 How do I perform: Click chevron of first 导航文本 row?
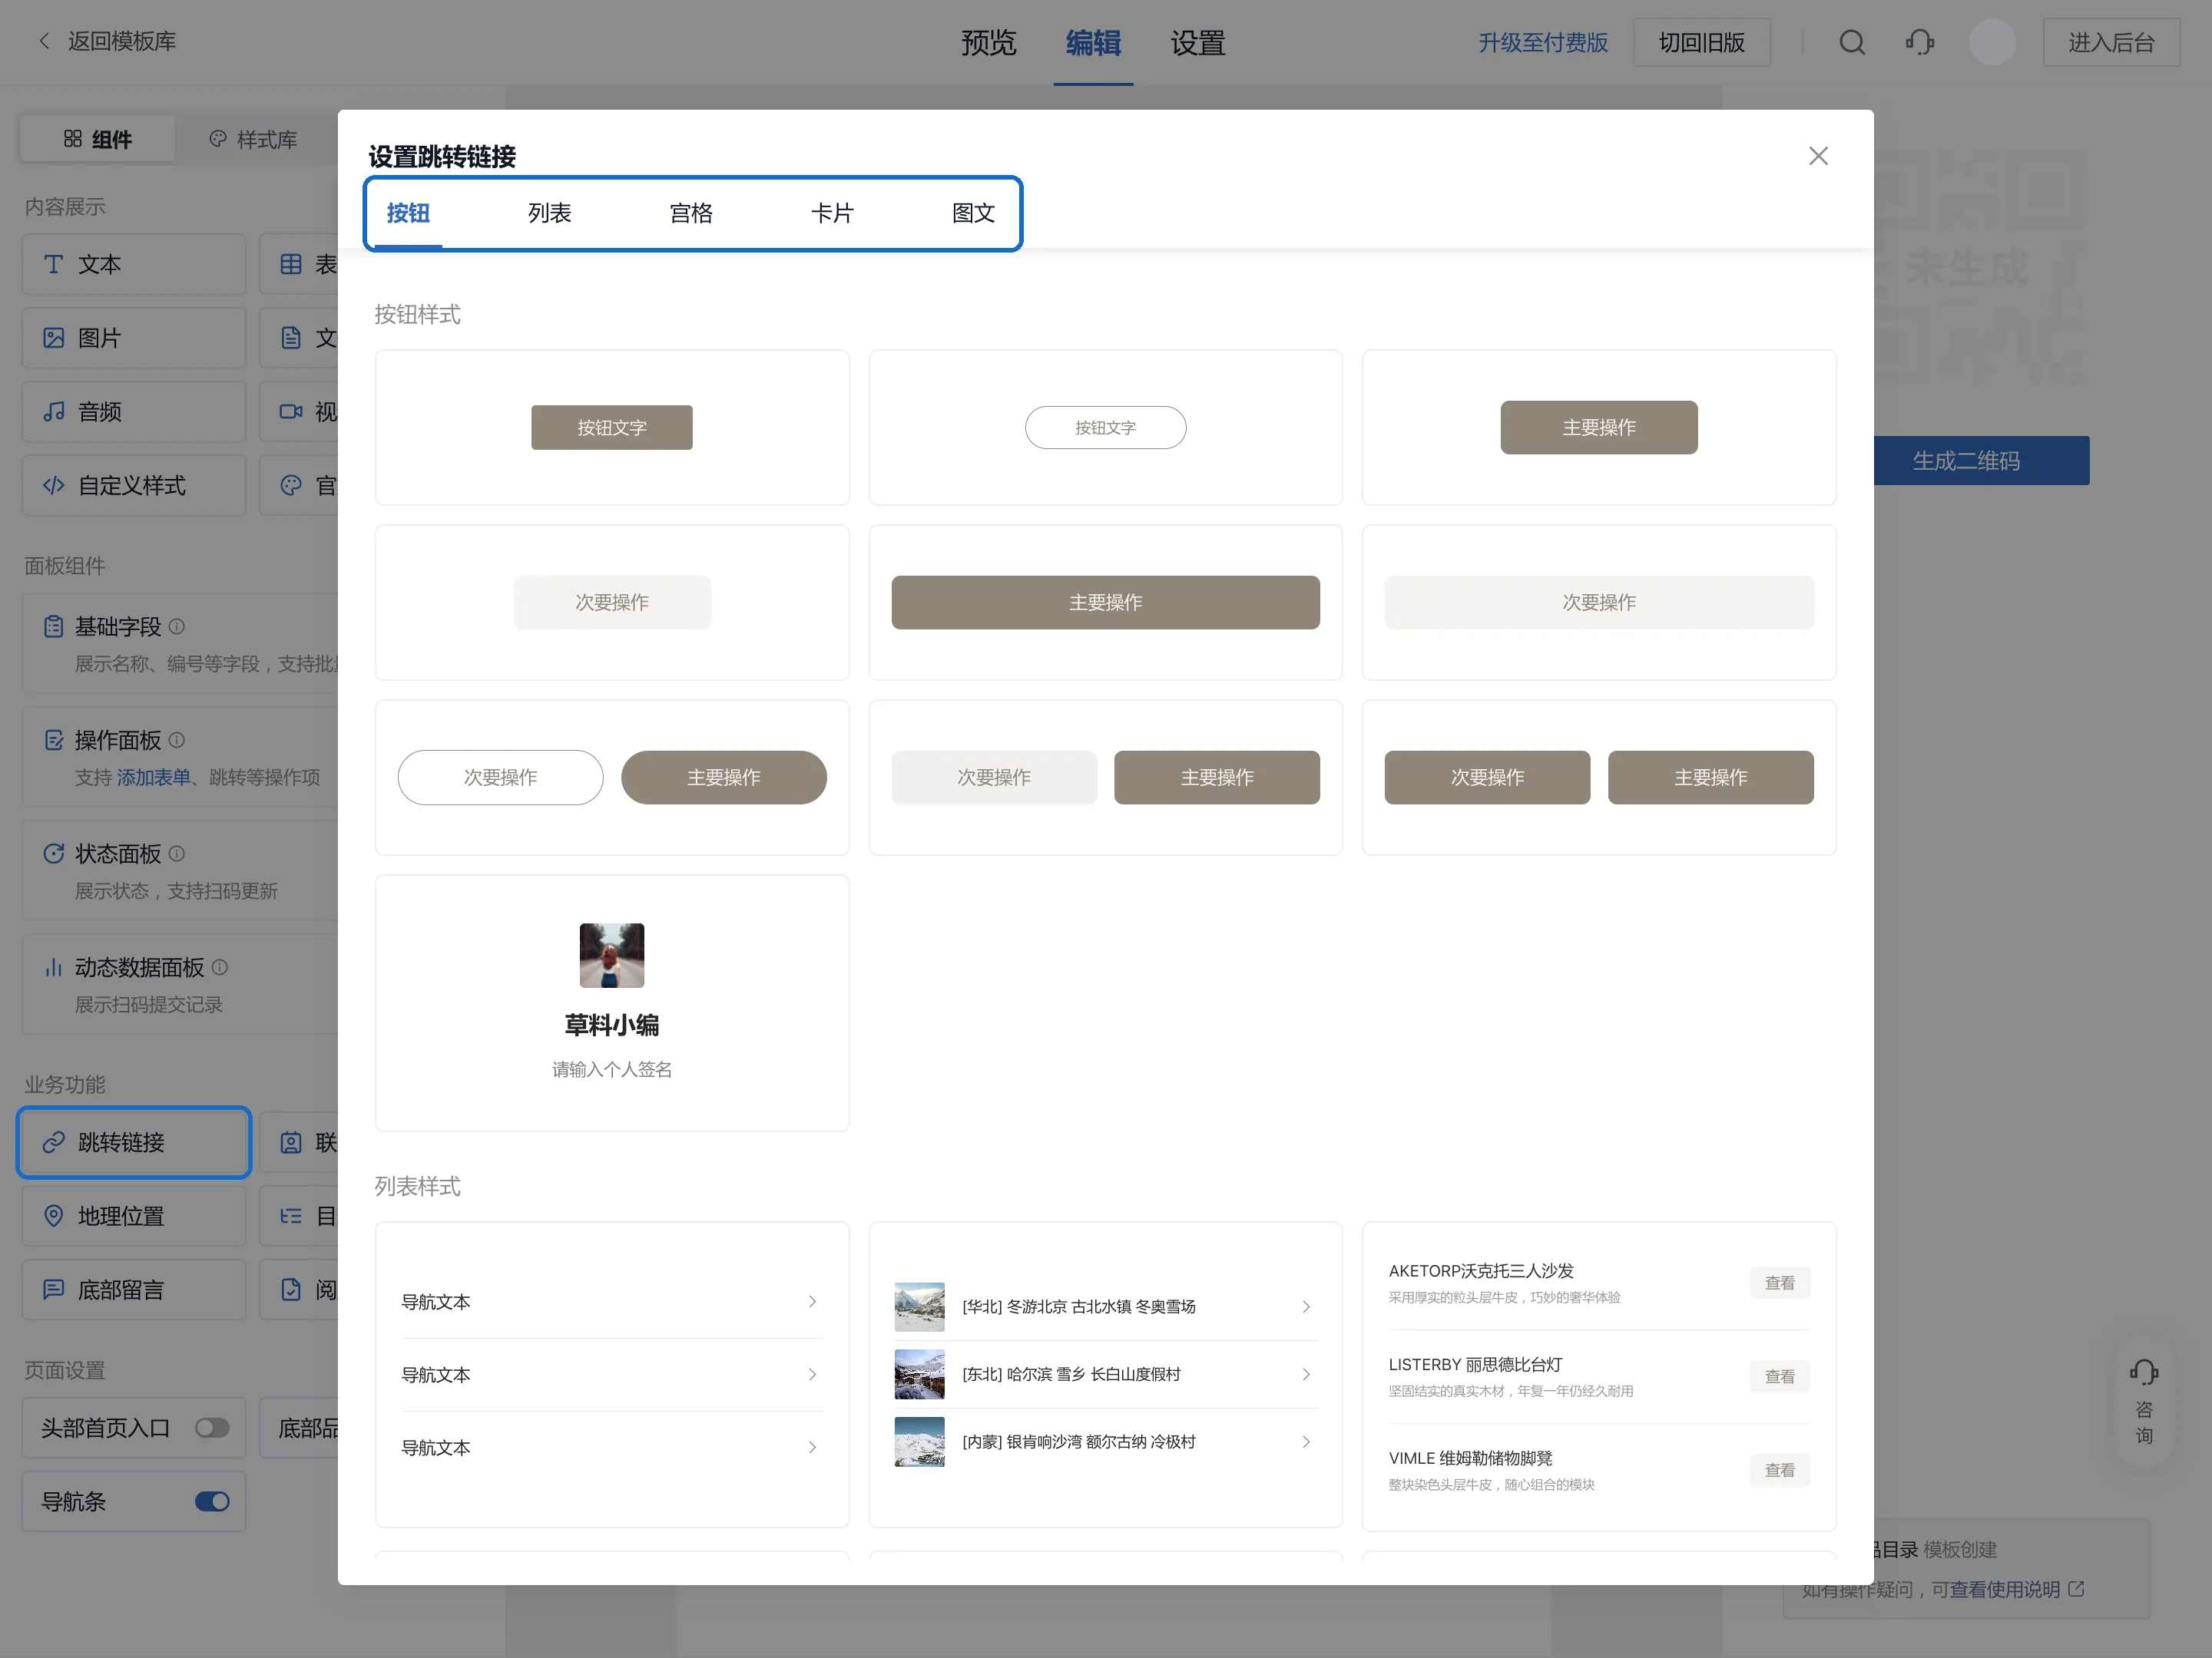point(812,1301)
